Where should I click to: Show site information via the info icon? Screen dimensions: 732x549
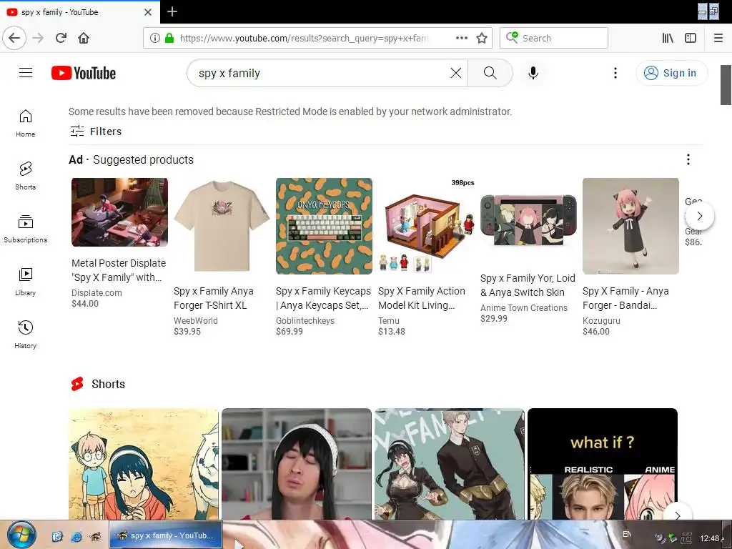coord(155,38)
